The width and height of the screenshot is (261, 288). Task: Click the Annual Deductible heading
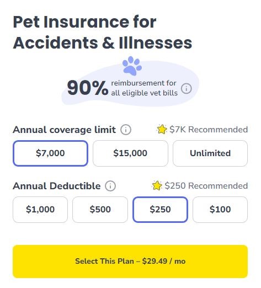coord(57,186)
